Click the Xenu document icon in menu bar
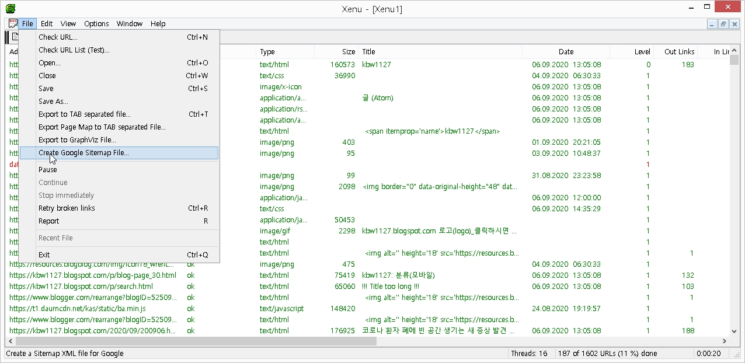Image resolution: width=745 pixels, height=363 pixels. [x=13, y=24]
